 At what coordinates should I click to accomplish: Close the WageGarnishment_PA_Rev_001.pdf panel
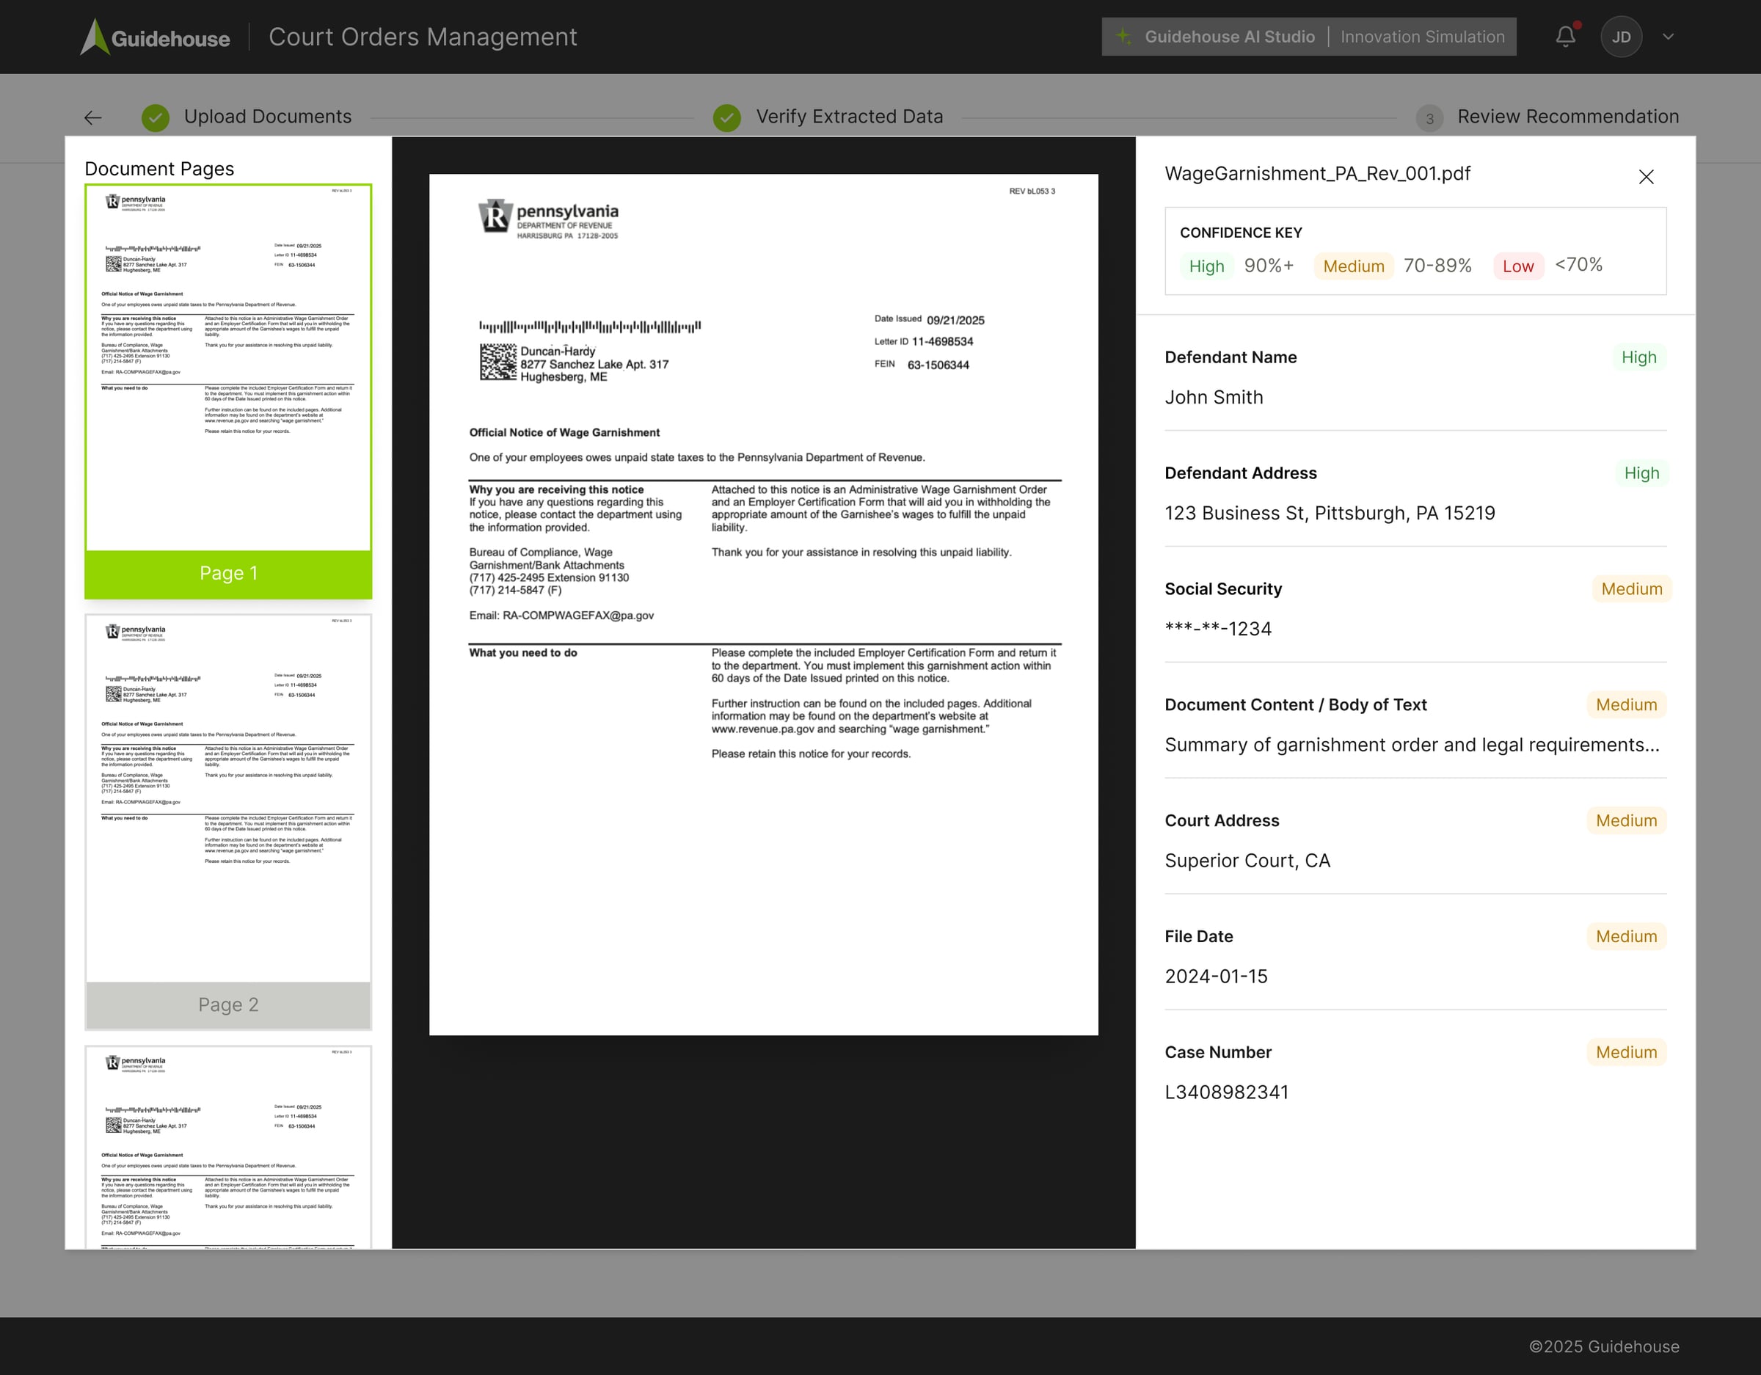click(x=1646, y=177)
